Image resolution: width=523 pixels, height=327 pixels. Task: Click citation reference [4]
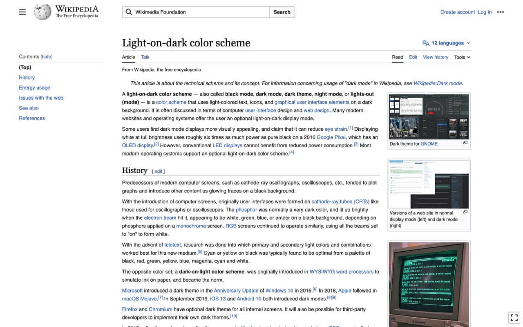point(291,152)
